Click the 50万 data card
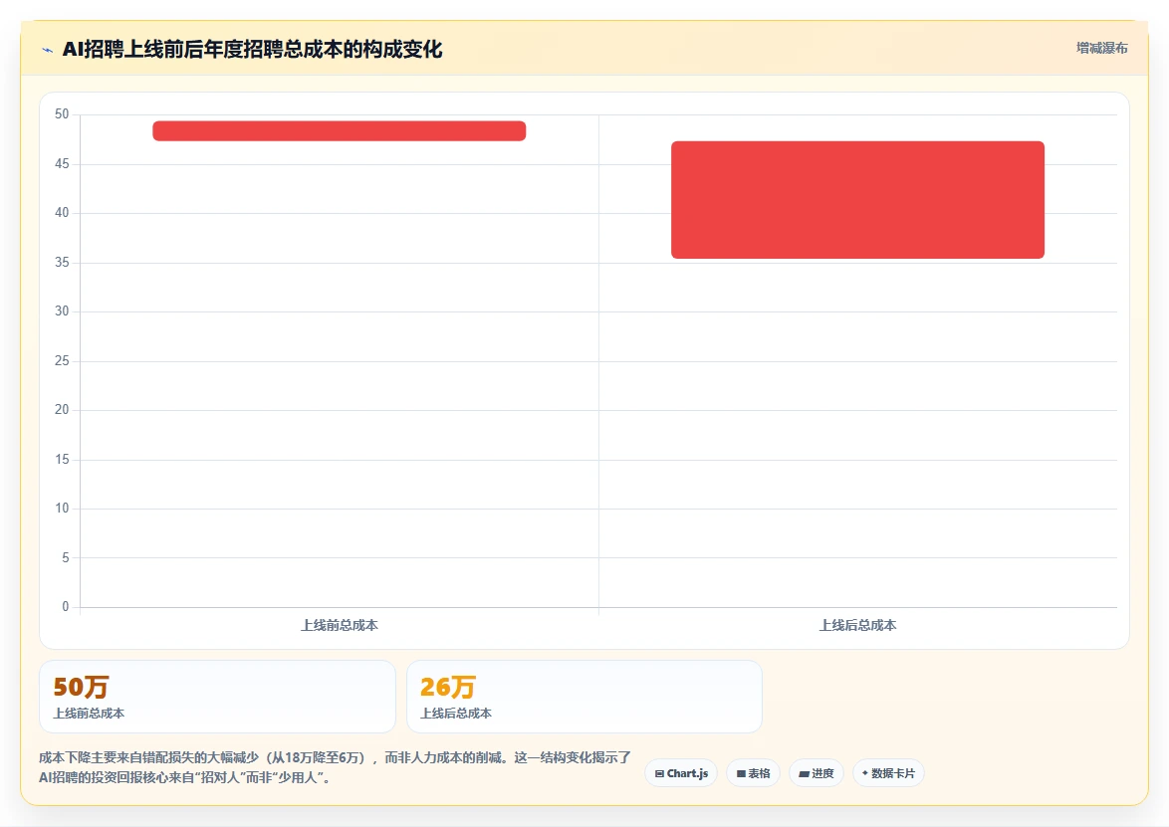Screen dimensions: 1169x827 217,697
